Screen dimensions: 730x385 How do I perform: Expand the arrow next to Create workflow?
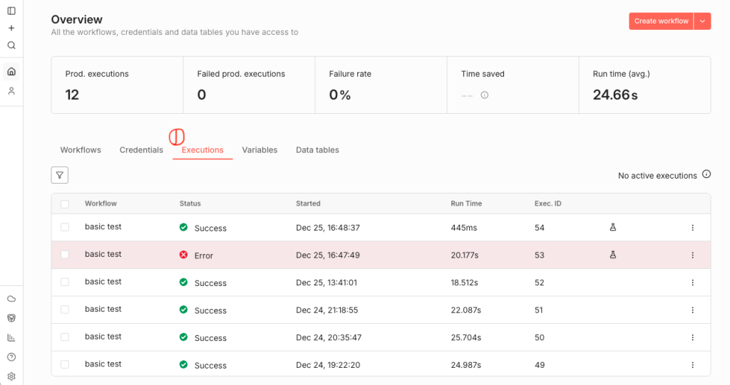pos(702,21)
